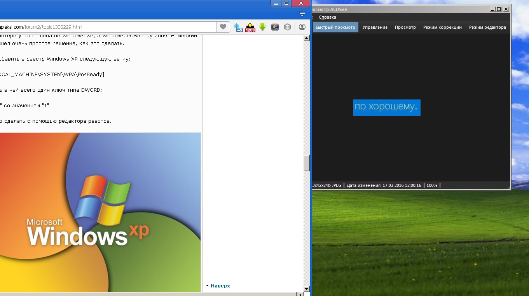
Task: Switch to the Управление mode tab
Action: tap(375, 27)
